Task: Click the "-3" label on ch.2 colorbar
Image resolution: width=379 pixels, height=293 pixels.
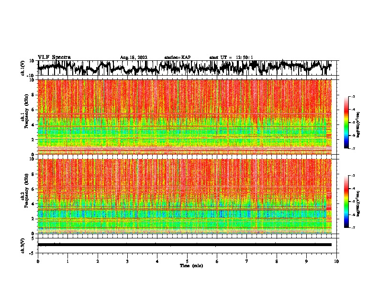Action: (x=353, y=176)
